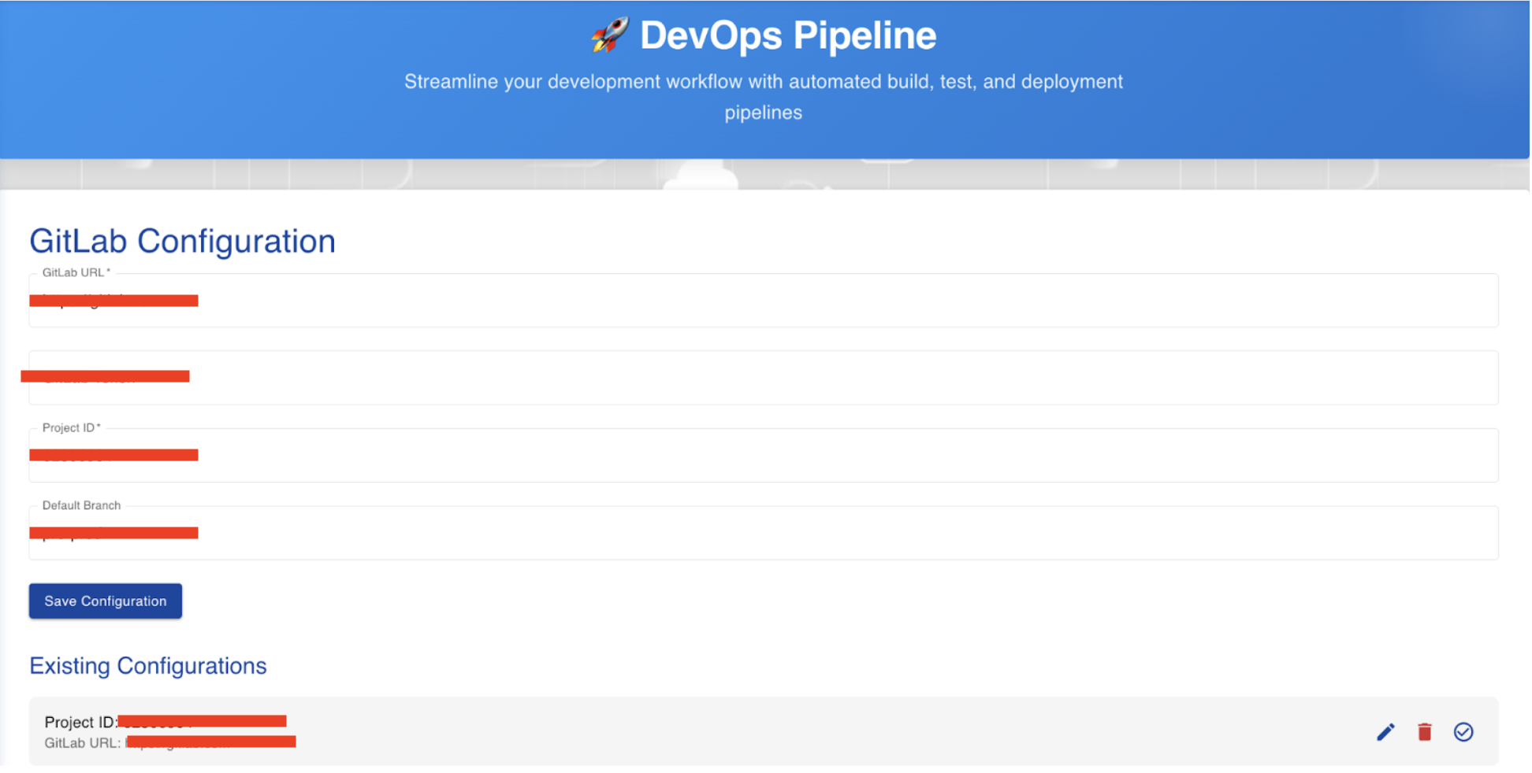Image resolution: width=1532 pixels, height=773 pixels.
Task: Edit the saved configuration using the pencil icon
Action: tap(1385, 732)
